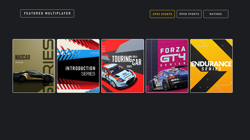Pick the Endurance Series card
The image size is (250, 140).
211,66
